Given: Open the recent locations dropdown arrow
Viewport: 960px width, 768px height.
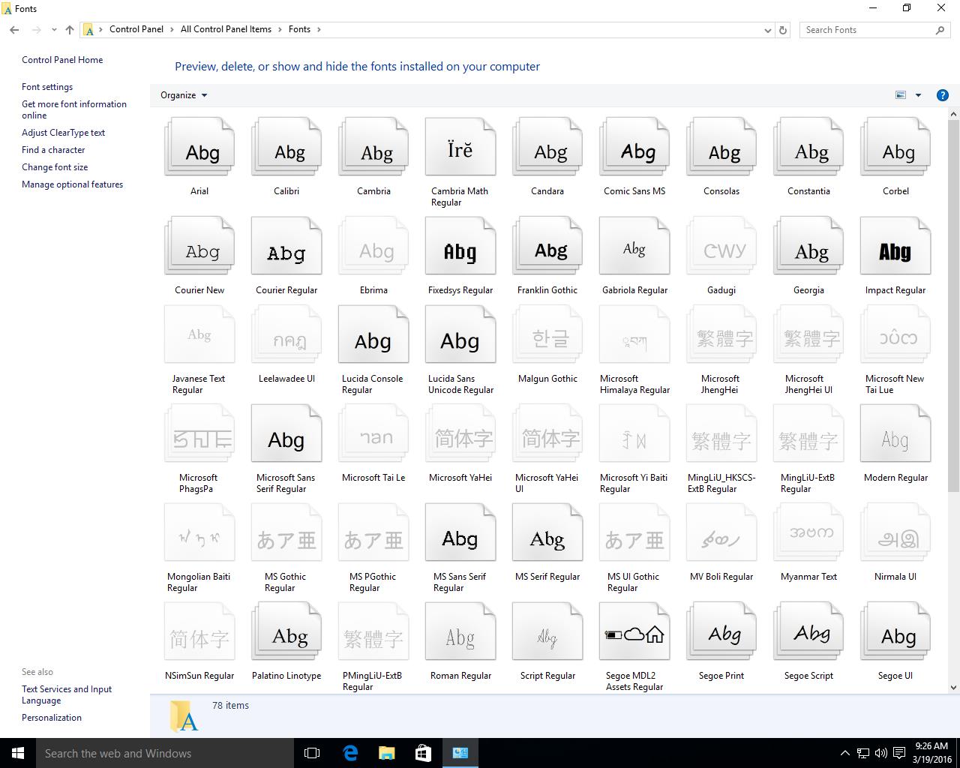Looking at the screenshot, I should pyautogui.click(x=54, y=30).
